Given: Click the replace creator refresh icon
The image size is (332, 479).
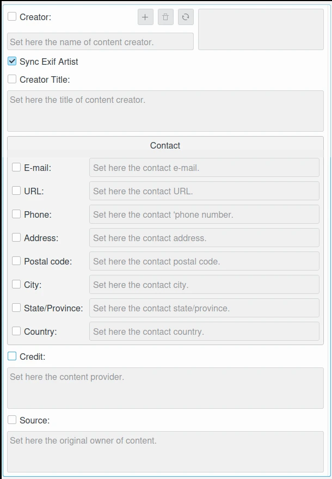Looking at the screenshot, I should pyautogui.click(x=186, y=17).
